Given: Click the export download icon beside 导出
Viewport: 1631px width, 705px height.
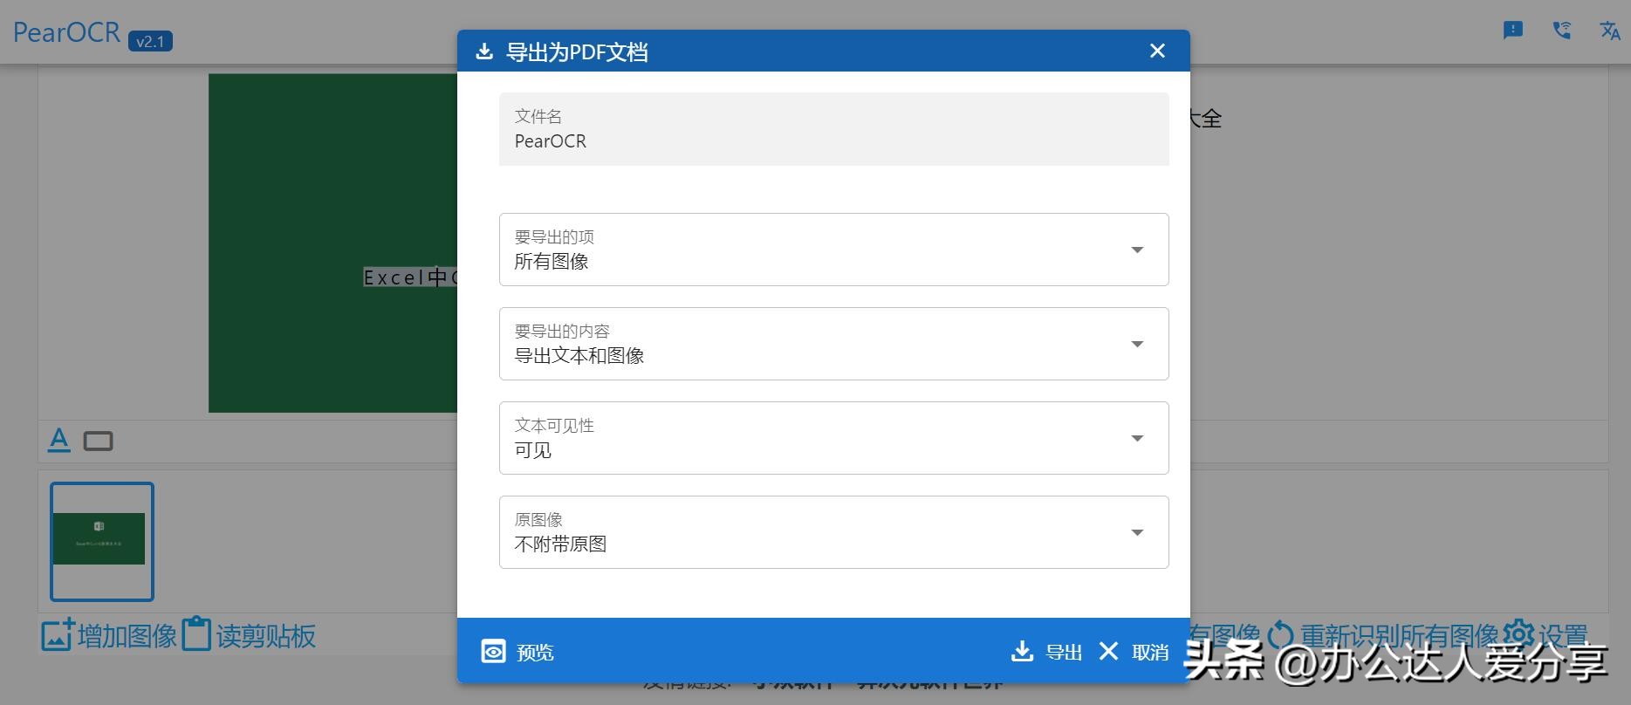Looking at the screenshot, I should pos(1022,651).
